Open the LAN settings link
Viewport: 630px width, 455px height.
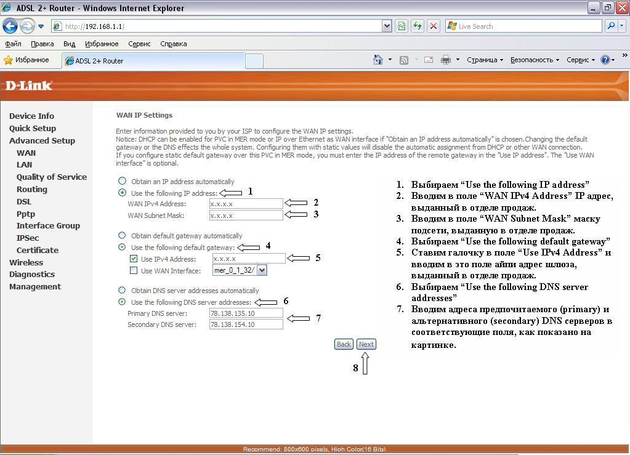tap(24, 164)
